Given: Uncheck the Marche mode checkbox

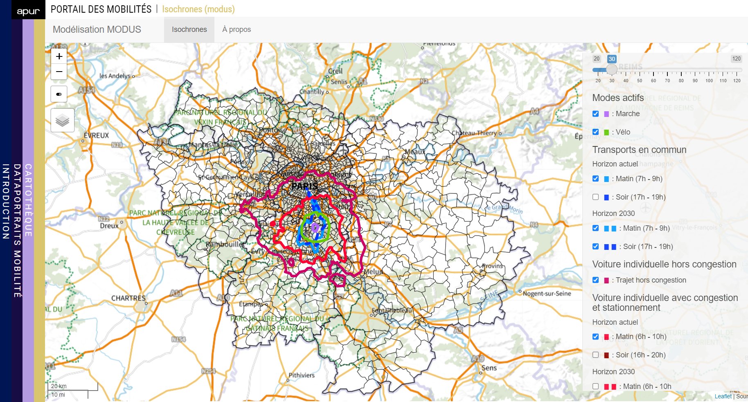Looking at the screenshot, I should click(x=596, y=114).
